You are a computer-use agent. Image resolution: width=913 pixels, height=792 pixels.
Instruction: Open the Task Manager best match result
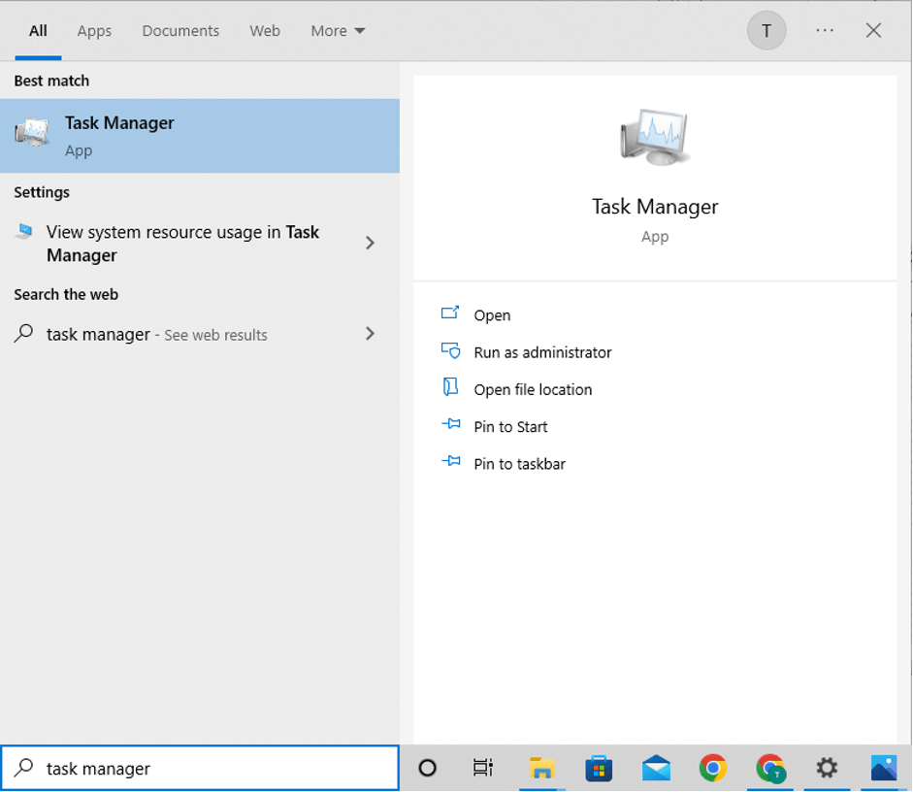(x=200, y=136)
